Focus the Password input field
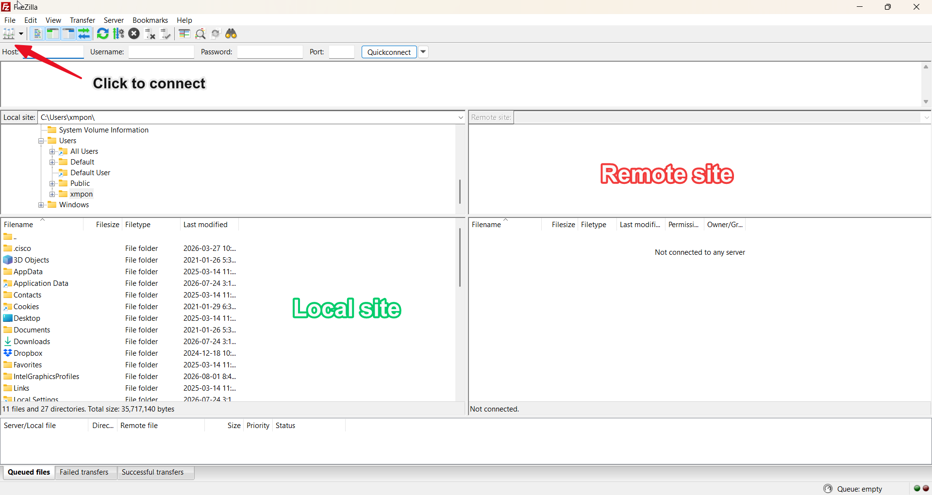 [x=270, y=52]
